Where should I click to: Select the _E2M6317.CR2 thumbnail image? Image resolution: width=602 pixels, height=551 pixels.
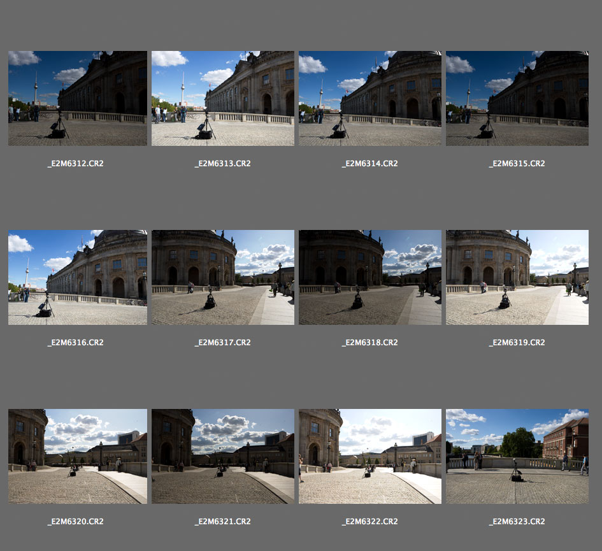tap(222, 277)
